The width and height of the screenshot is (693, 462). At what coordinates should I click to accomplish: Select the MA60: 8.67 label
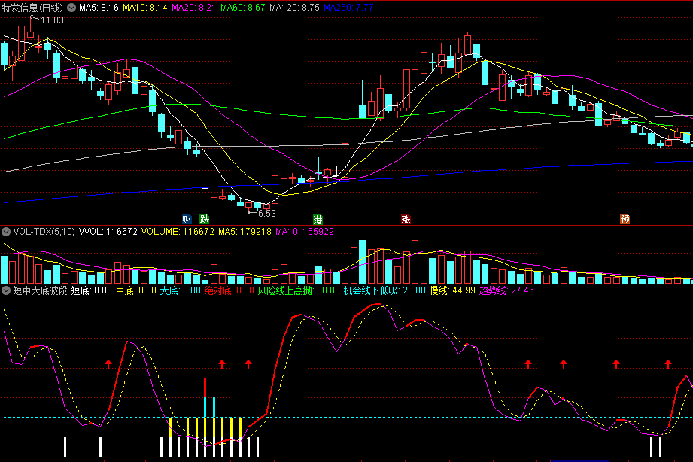[x=242, y=8]
